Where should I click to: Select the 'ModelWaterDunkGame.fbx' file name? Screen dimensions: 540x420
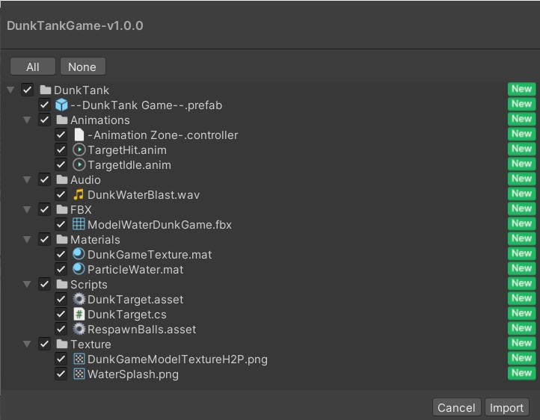pos(159,225)
